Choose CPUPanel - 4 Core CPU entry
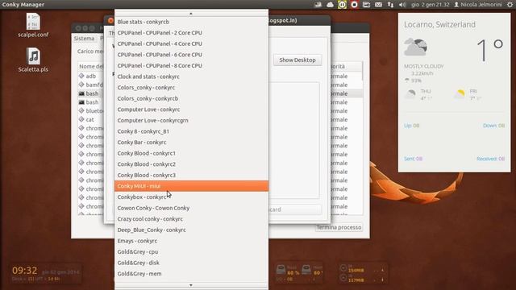Image resolution: width=516 pixels, height=290 pixels. [191, 43]
